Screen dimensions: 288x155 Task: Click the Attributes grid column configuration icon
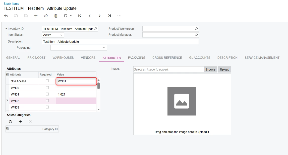click(7, 74)
